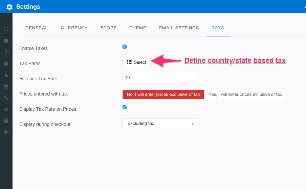306x189 pixels.
Task: Open the dashboard gauge icon in sidebar
Action: pyautogui.click(x=6, y=29)
